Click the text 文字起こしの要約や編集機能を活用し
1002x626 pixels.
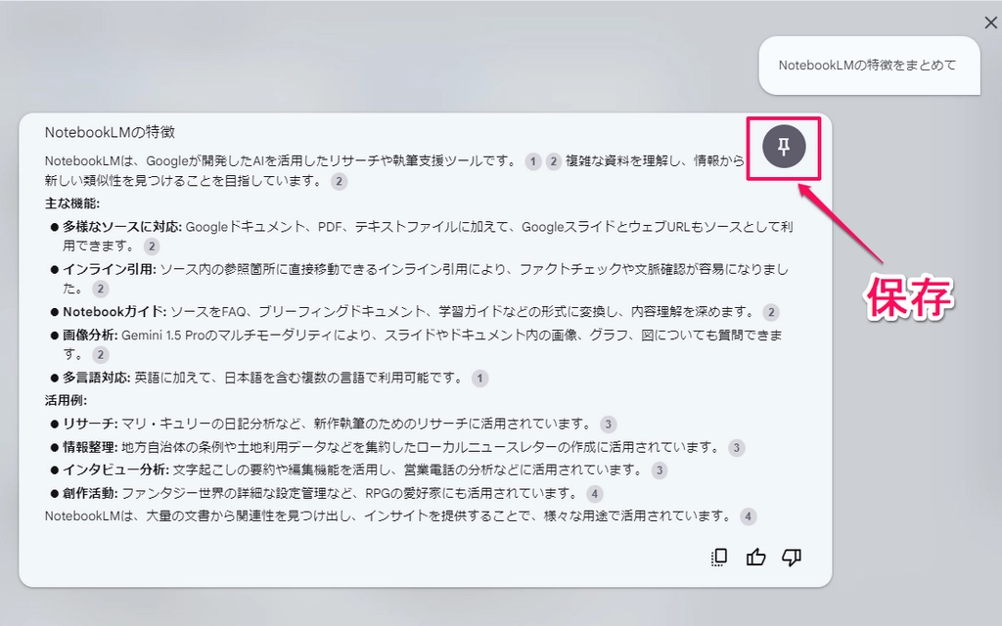pos(281,470)
